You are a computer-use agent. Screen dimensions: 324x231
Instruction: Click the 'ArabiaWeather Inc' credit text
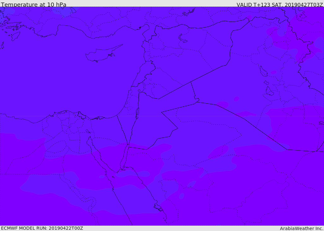(x=302, y=228)
